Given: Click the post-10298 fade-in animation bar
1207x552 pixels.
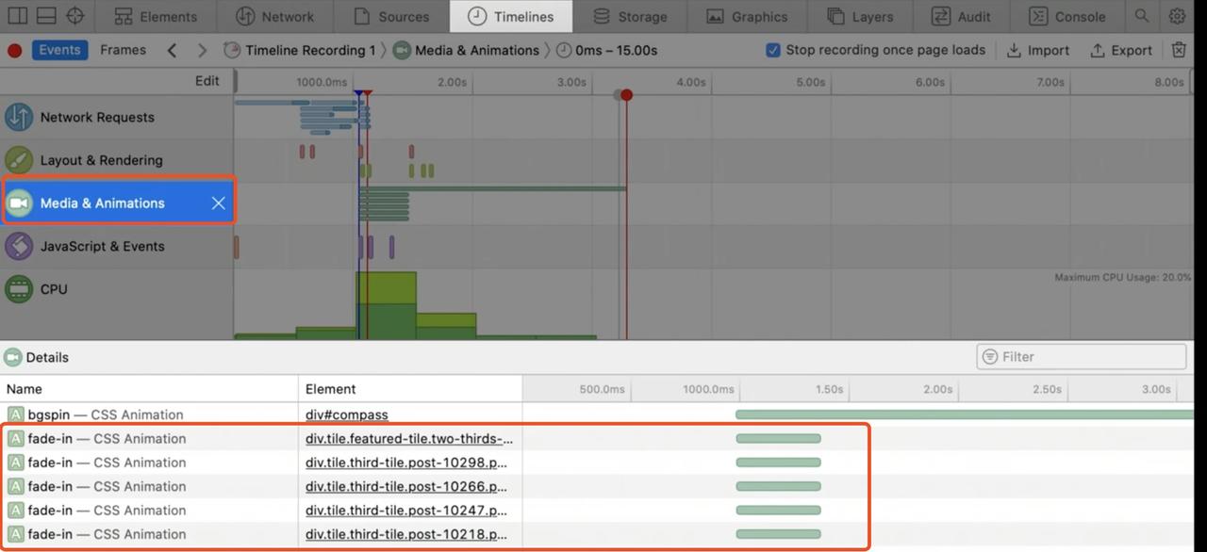Looking at the screenshot, I should [778, 463].
